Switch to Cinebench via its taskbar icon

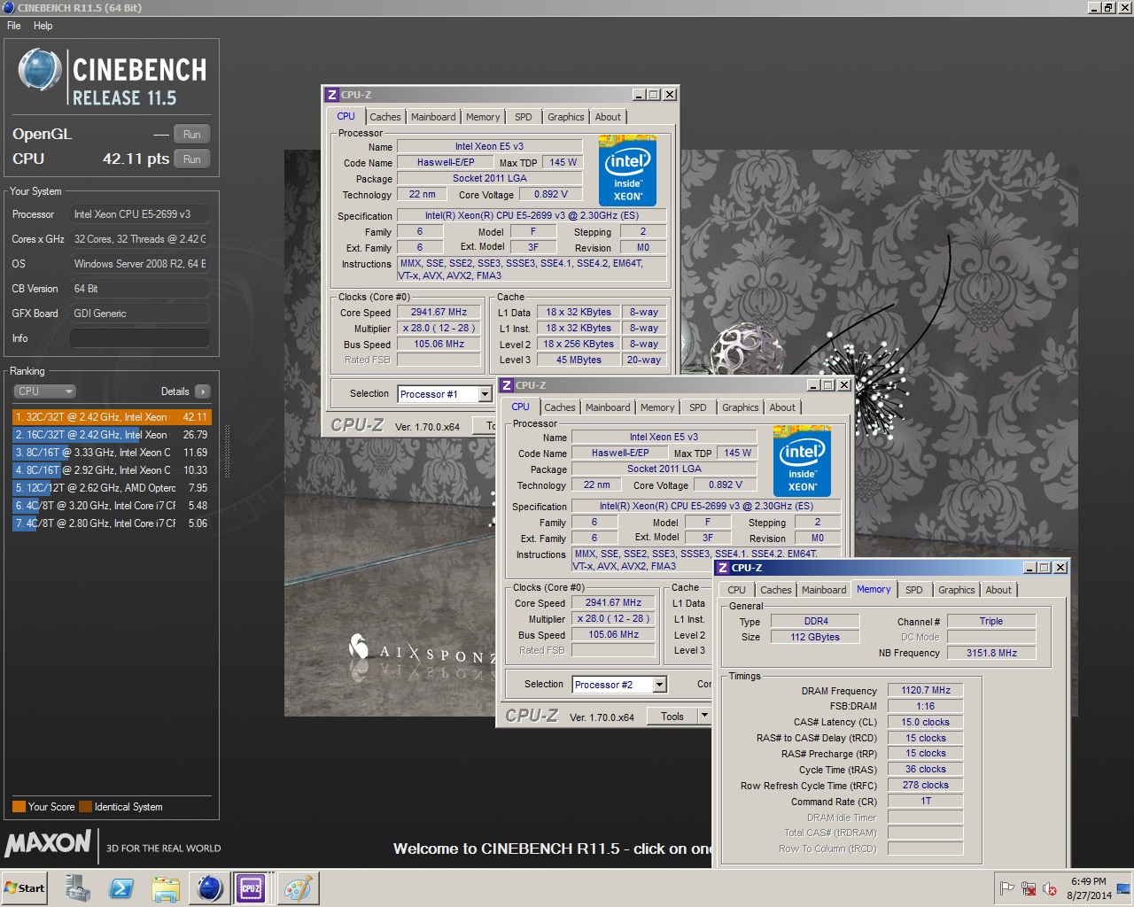point(209,888)
